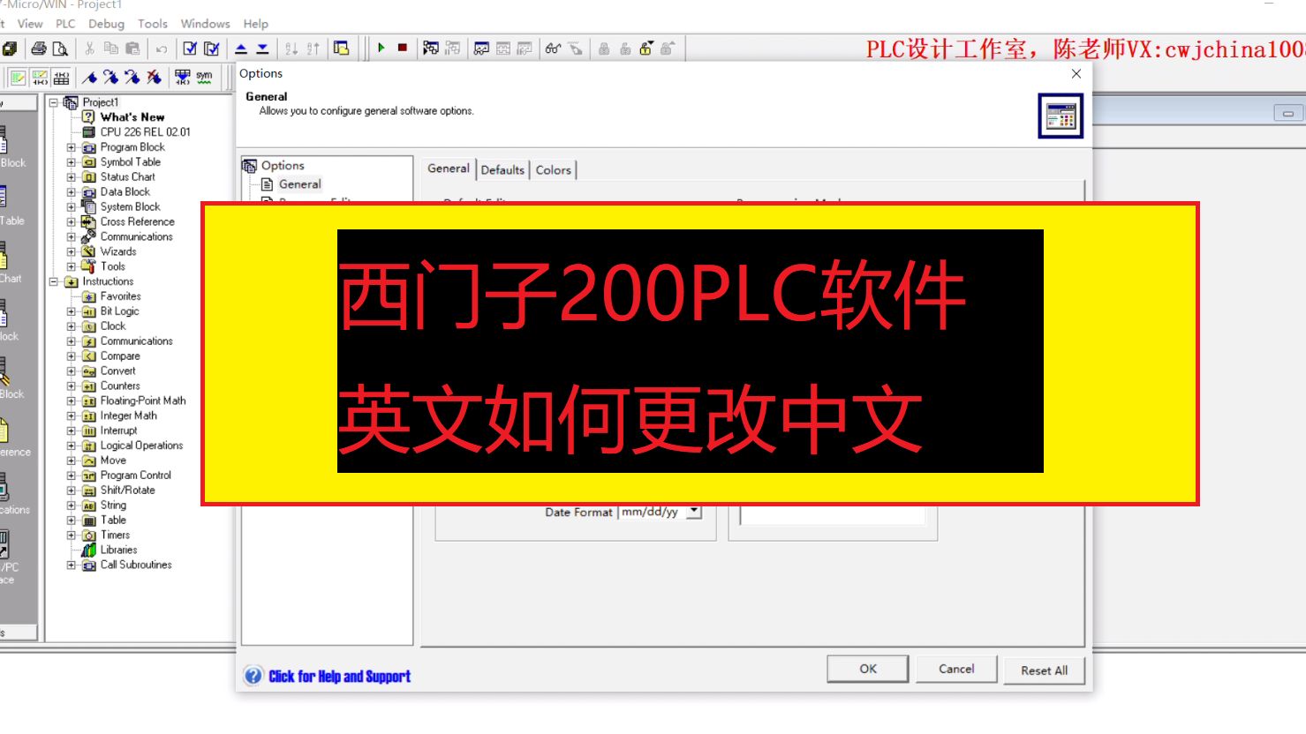Click the Download down-arrow icon
This screenshot has height=734, width=1306.
262,49
